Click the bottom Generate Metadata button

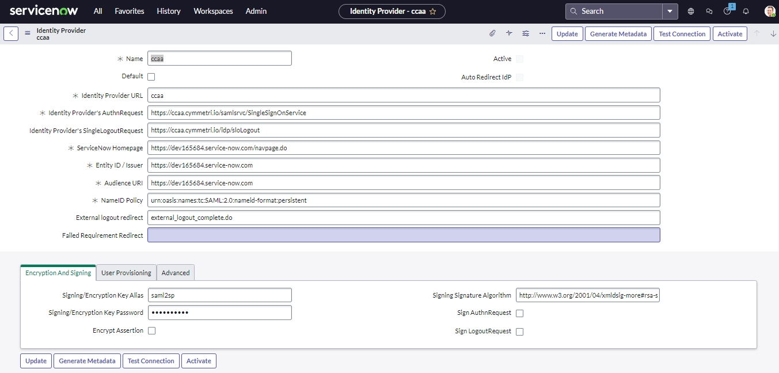click(x=88, y=361)
